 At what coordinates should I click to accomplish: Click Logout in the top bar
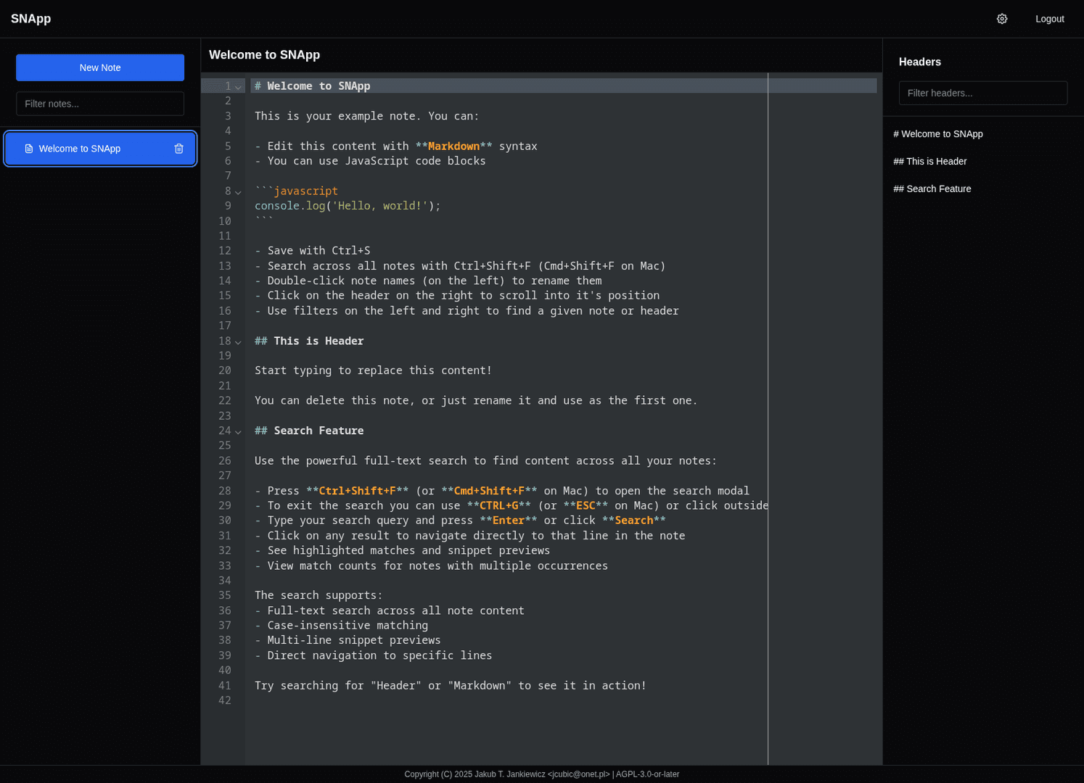[1049, 19]
